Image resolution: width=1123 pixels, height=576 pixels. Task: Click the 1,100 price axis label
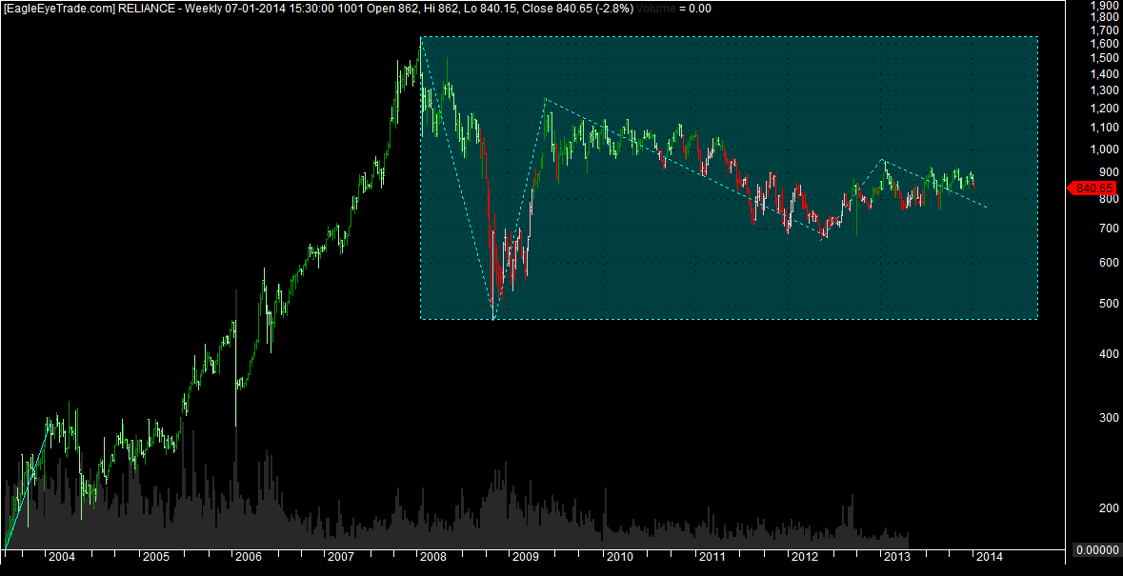coord(1103,129)
